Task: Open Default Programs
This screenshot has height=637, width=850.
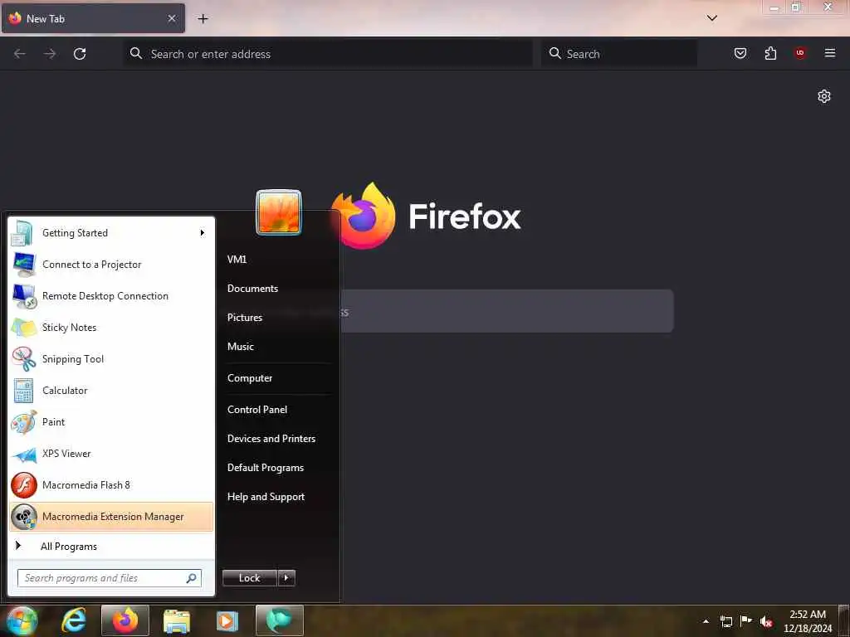Action: (265, 468)
